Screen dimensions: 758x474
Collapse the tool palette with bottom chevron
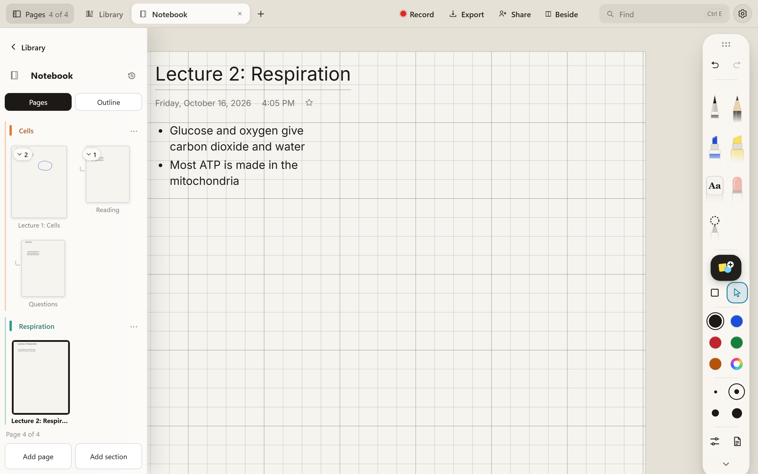(726, 464)
